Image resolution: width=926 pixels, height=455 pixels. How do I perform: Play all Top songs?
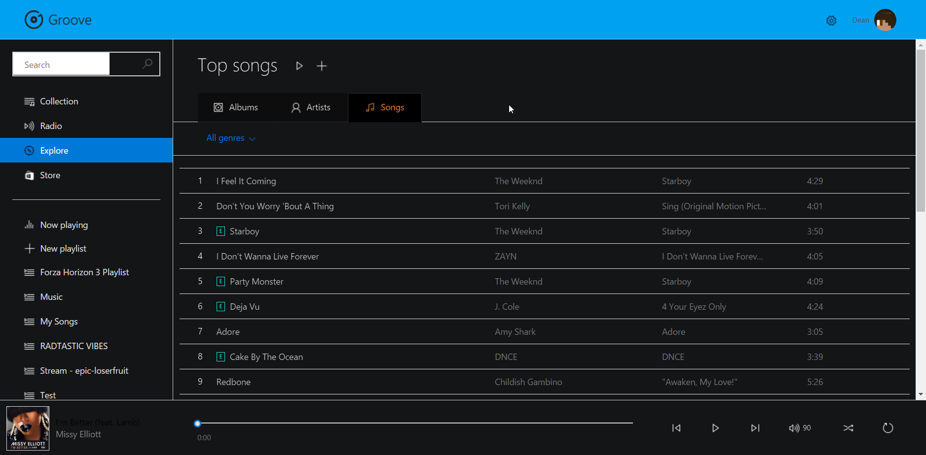click(x=299, y=66)
